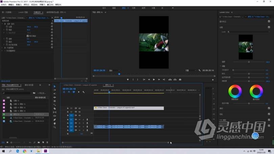The height and width of the screenshot is (154, 274).
Task: Select the Slip tool
Action: tap(54, 112)
